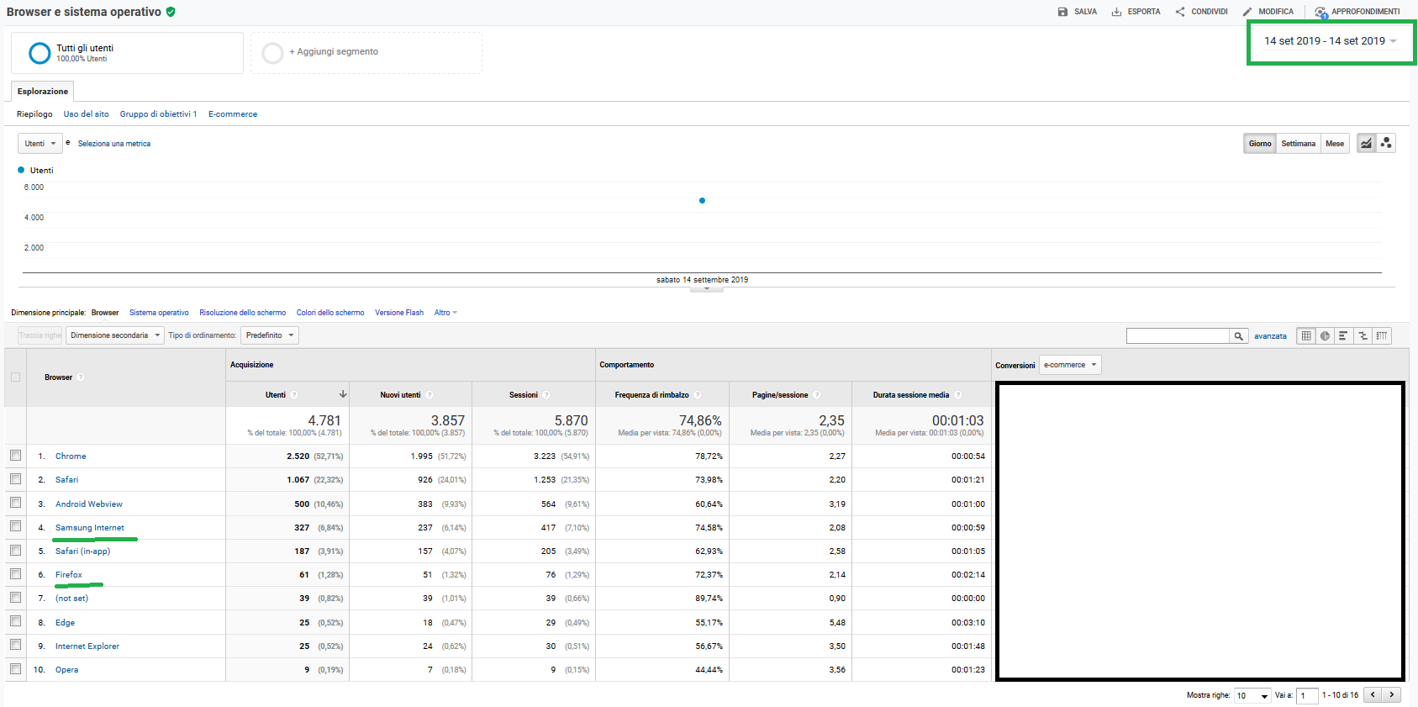
Task: Check the Samsung Internet row checkbox
Action: tap(15, 525)
